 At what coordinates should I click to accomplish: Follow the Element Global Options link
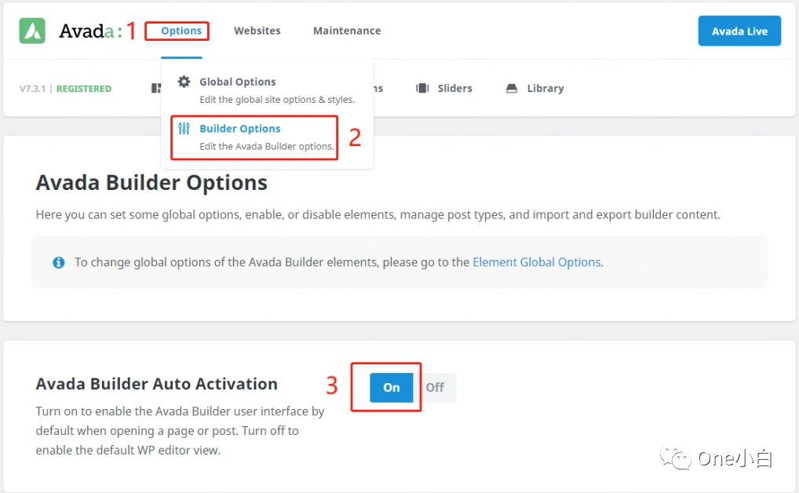click(x=536, y=262)
